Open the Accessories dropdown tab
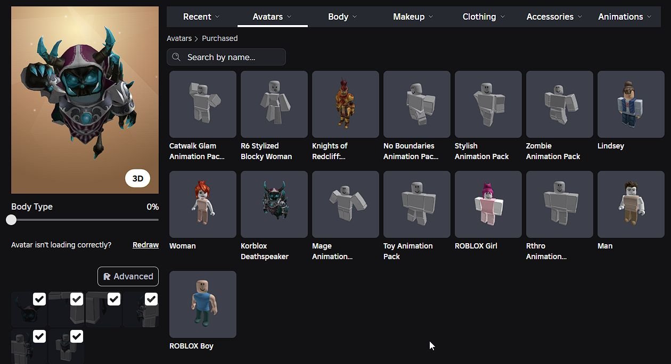 pos(554,16)
